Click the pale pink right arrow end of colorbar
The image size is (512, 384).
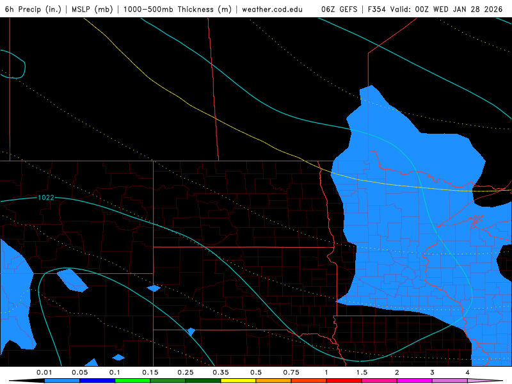pos(485,381)
